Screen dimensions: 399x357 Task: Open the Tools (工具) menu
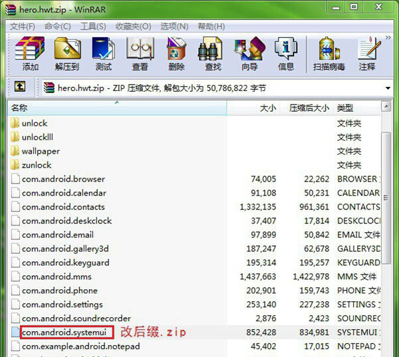93,27
